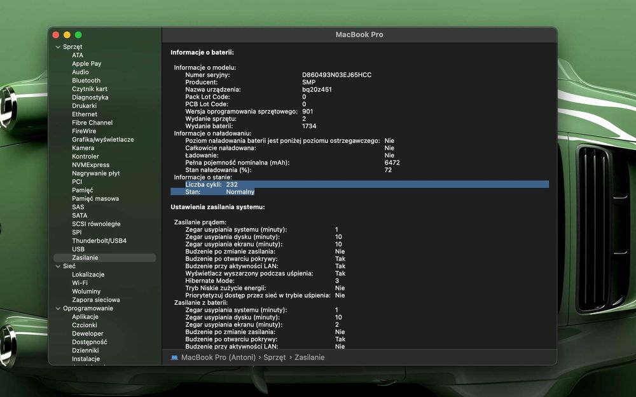Click capacity value 6472

pyautogui.click(x=392, y=163)
